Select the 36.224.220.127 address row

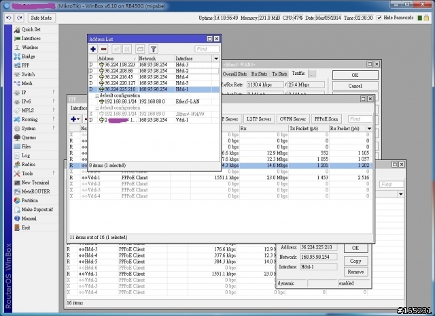click(154, 83)
